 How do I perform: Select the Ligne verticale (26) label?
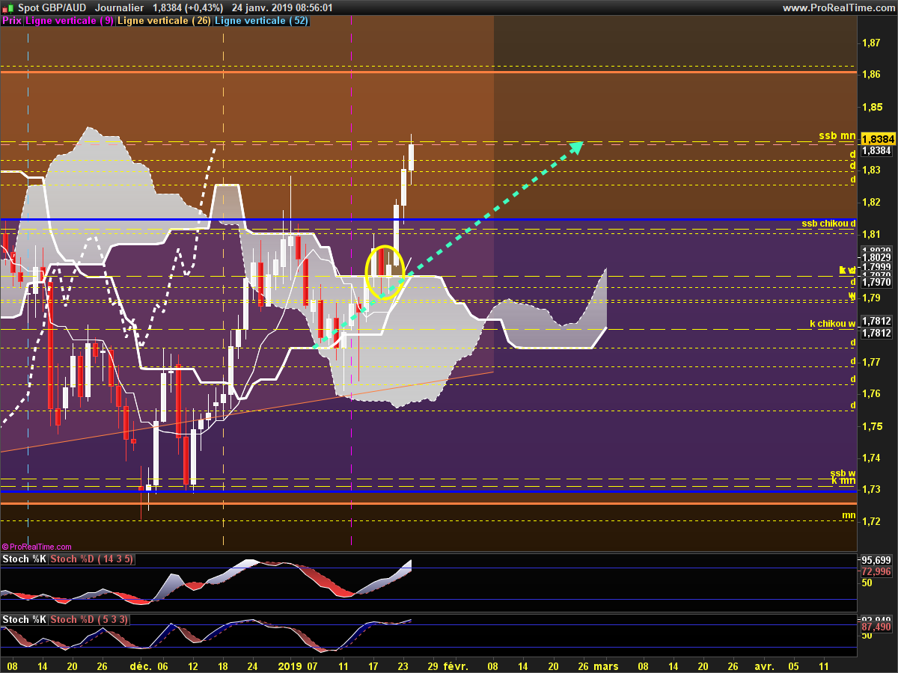click(x=164, y=21)
